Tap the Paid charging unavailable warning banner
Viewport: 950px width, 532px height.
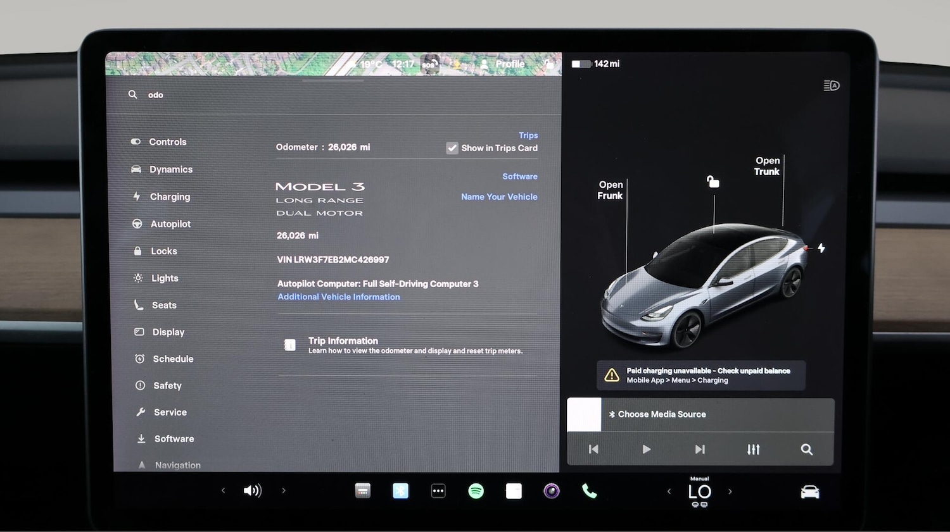[701, 376]
